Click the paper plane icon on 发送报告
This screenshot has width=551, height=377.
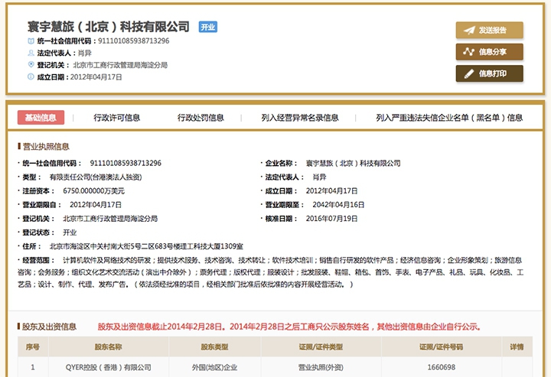(469, 30)
